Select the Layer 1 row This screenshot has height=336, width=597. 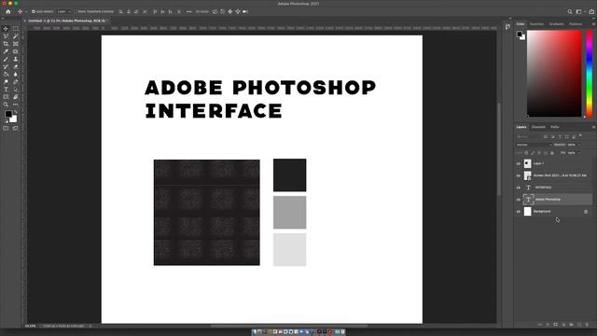point(554,164)
